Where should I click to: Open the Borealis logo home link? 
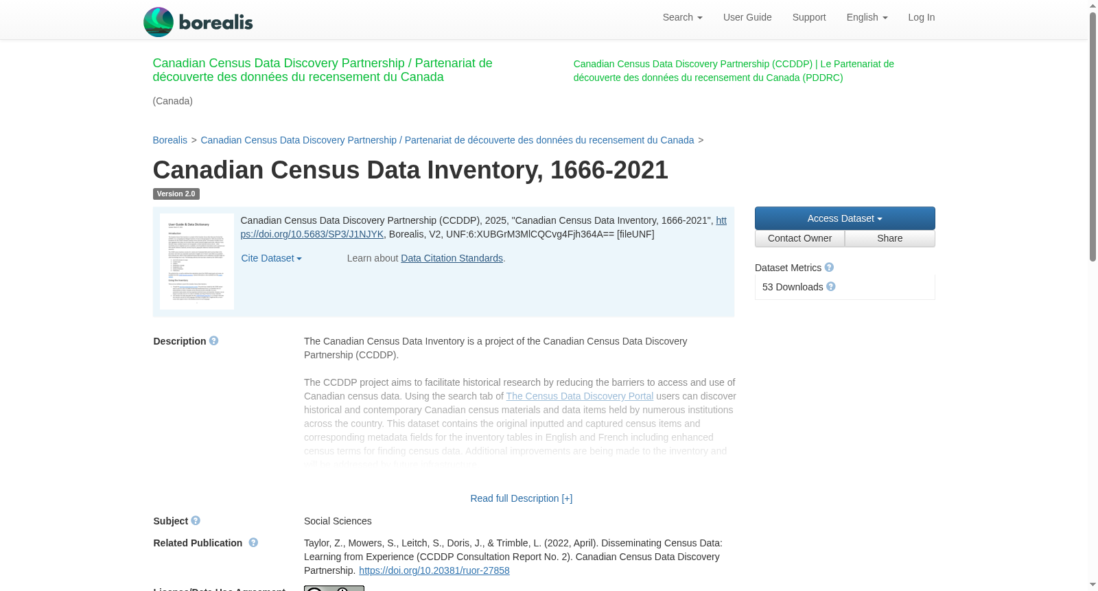click(198, 22)
